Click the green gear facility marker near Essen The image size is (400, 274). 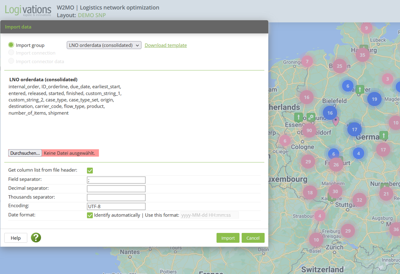311,117
